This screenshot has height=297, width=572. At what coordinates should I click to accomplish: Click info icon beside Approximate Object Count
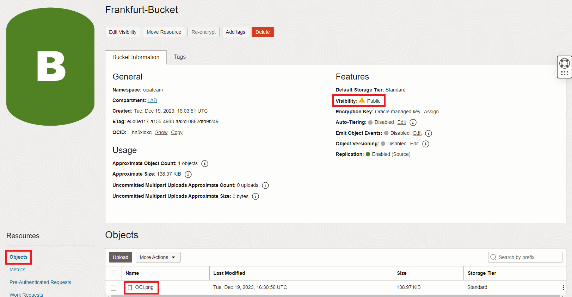(205, 164)
